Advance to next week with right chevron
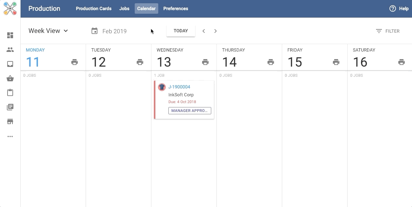This screenshot has height=207, width=412. [x=215, y=31]
